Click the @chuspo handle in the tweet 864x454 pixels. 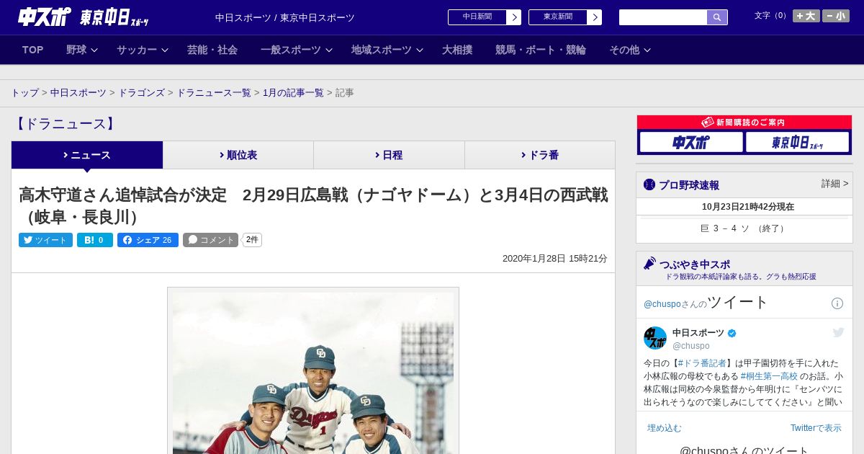pyautogui.click(x=691, y=346)
